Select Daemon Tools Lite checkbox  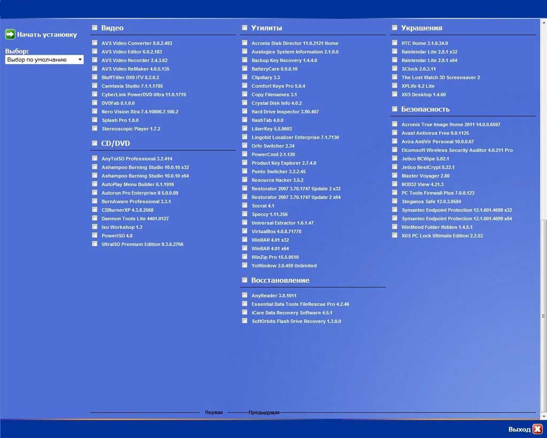click(95, 219)
